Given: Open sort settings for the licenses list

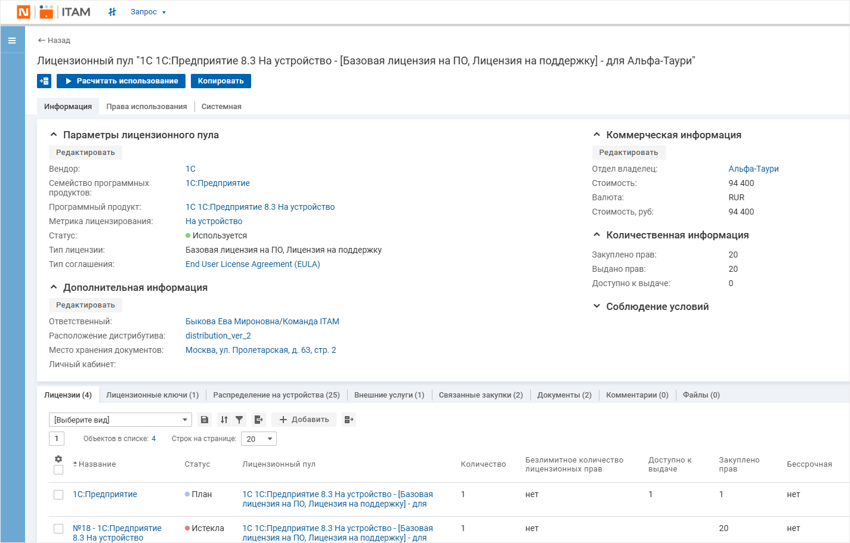Looking at the screenshot, I should coord(224,420).
